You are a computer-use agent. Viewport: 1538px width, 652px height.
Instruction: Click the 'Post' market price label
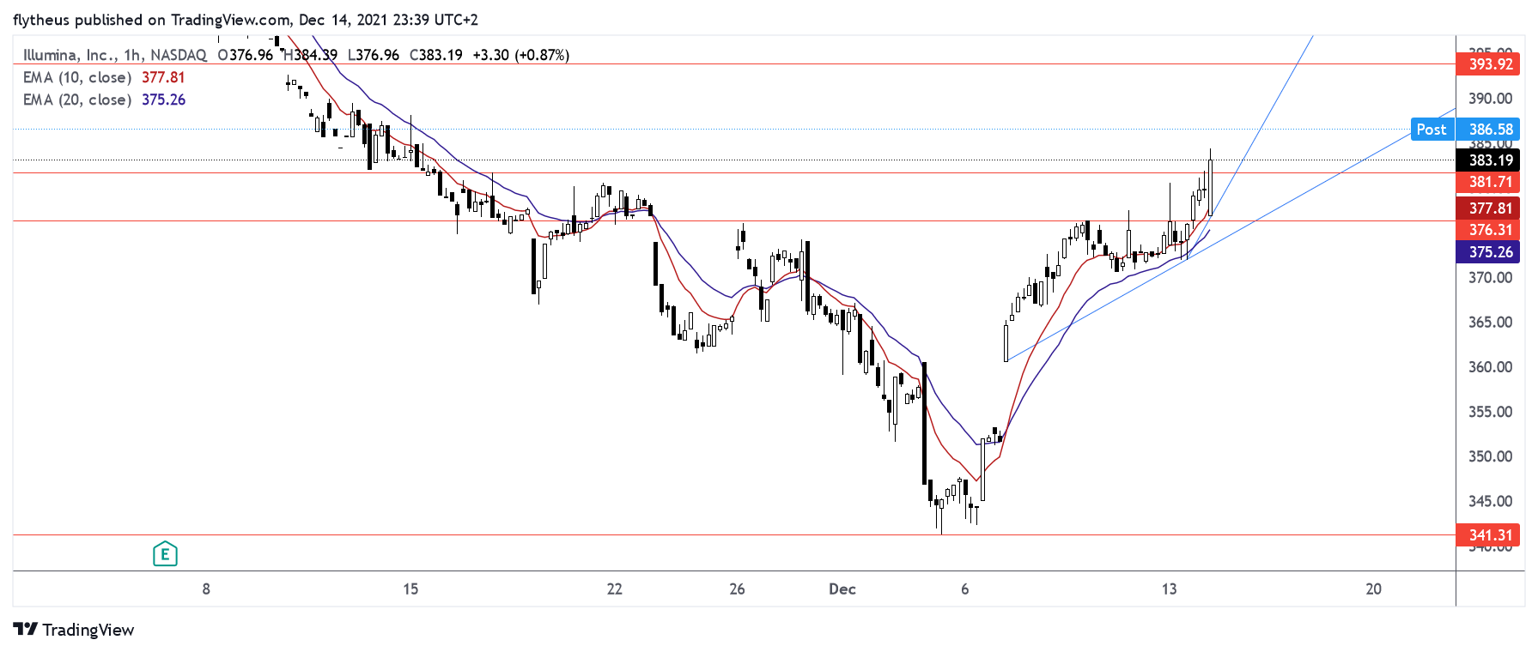click(x=1432, y=130)
